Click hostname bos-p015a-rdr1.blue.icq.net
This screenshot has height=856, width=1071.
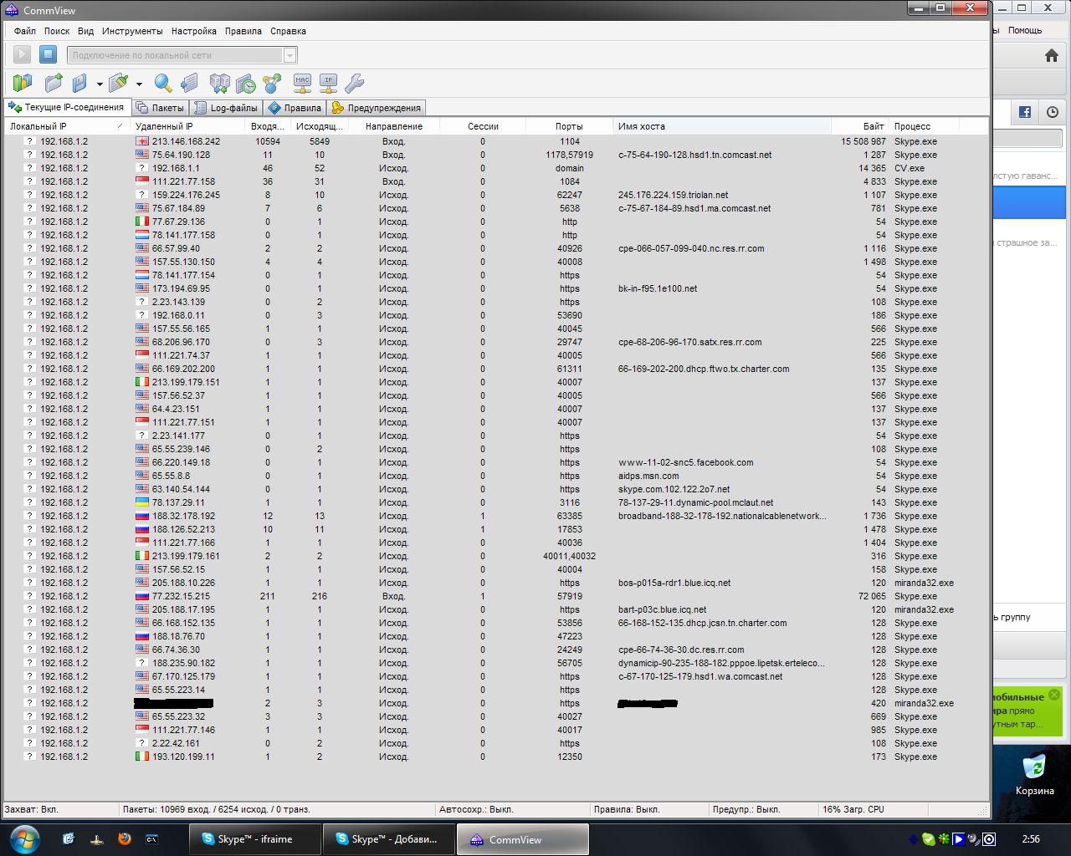(x=674, y=583)
